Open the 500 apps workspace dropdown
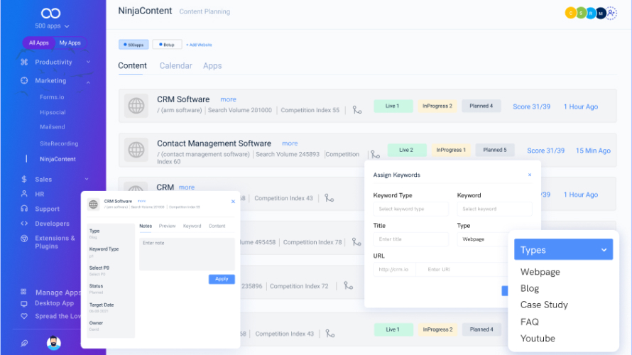 52,26
